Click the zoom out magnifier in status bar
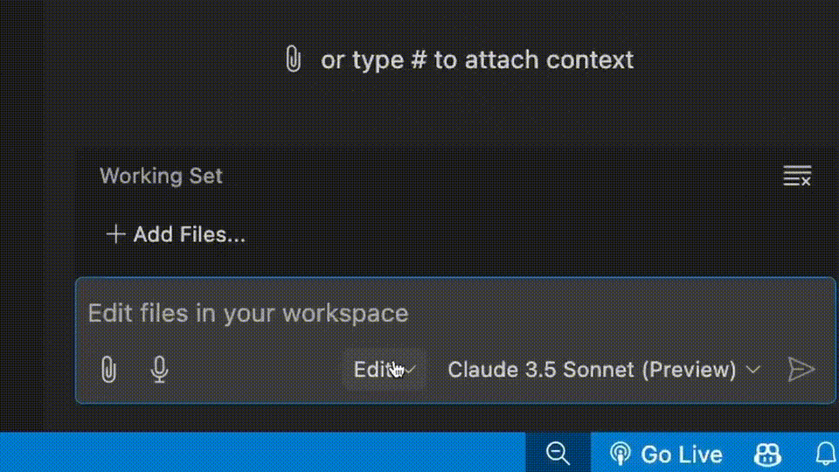The width and height of the screenshot is (839, 472). (x=558, y=453)
